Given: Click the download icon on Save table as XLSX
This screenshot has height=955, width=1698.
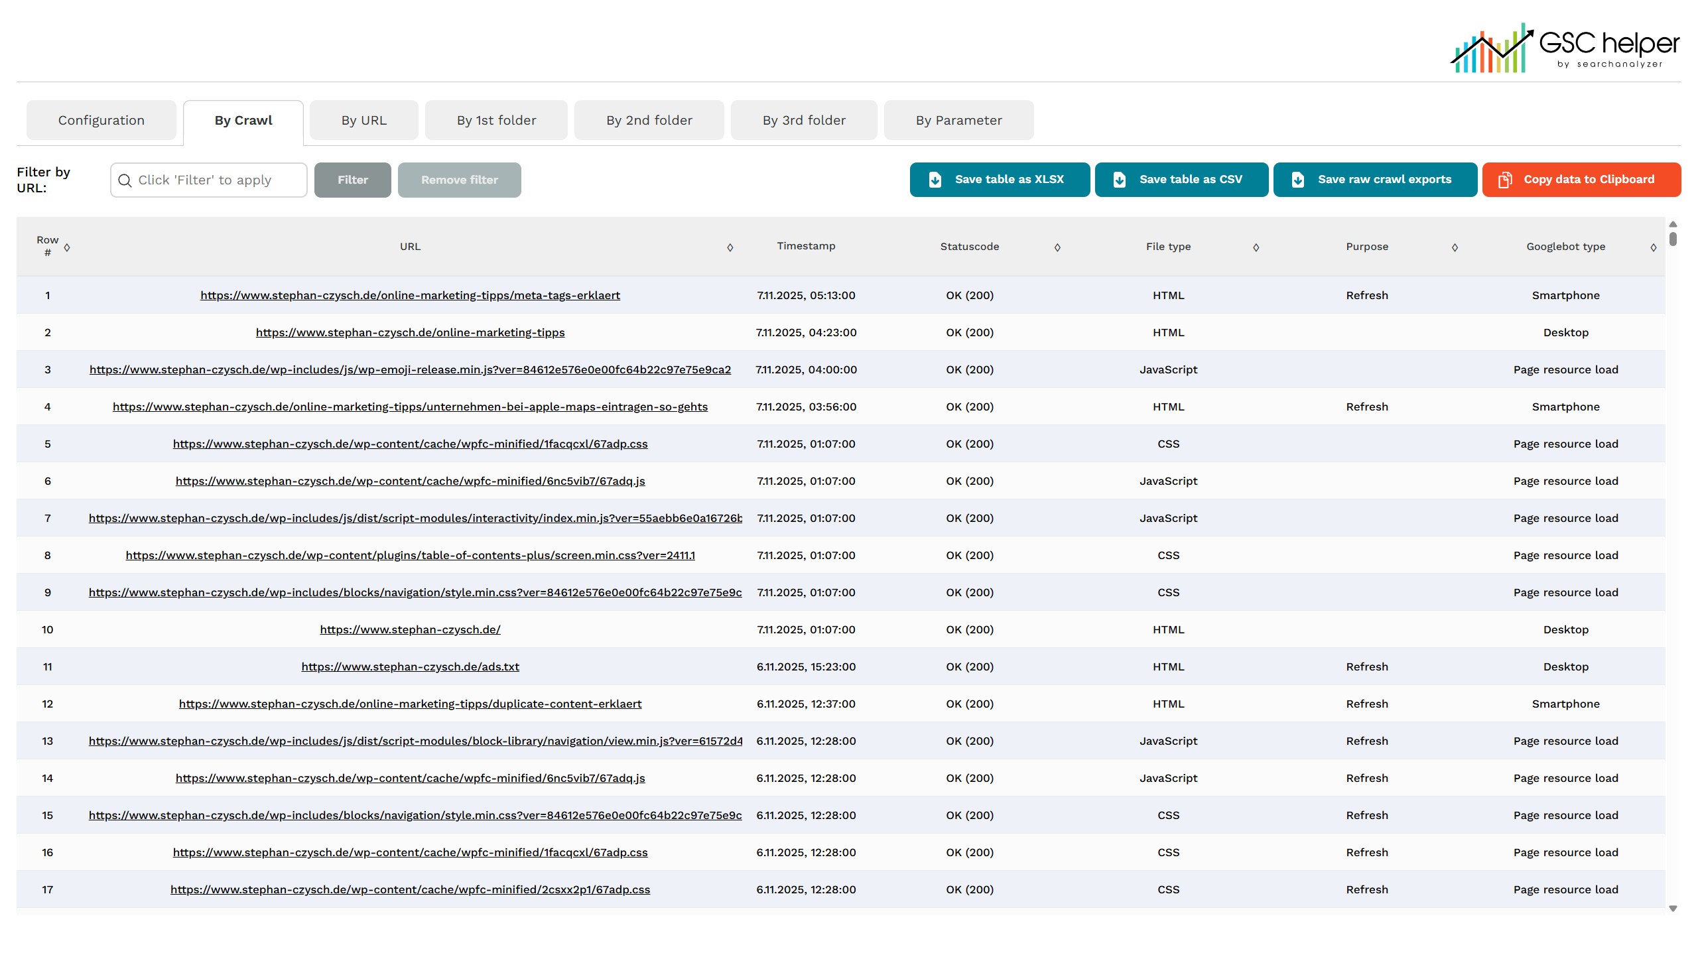Looking at the screenshot, I should pos(935,180).
